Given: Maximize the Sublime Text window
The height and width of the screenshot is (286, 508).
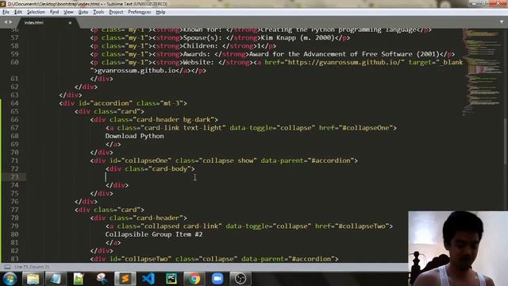Looking at the screenshot, I should (x=483, y=3).
